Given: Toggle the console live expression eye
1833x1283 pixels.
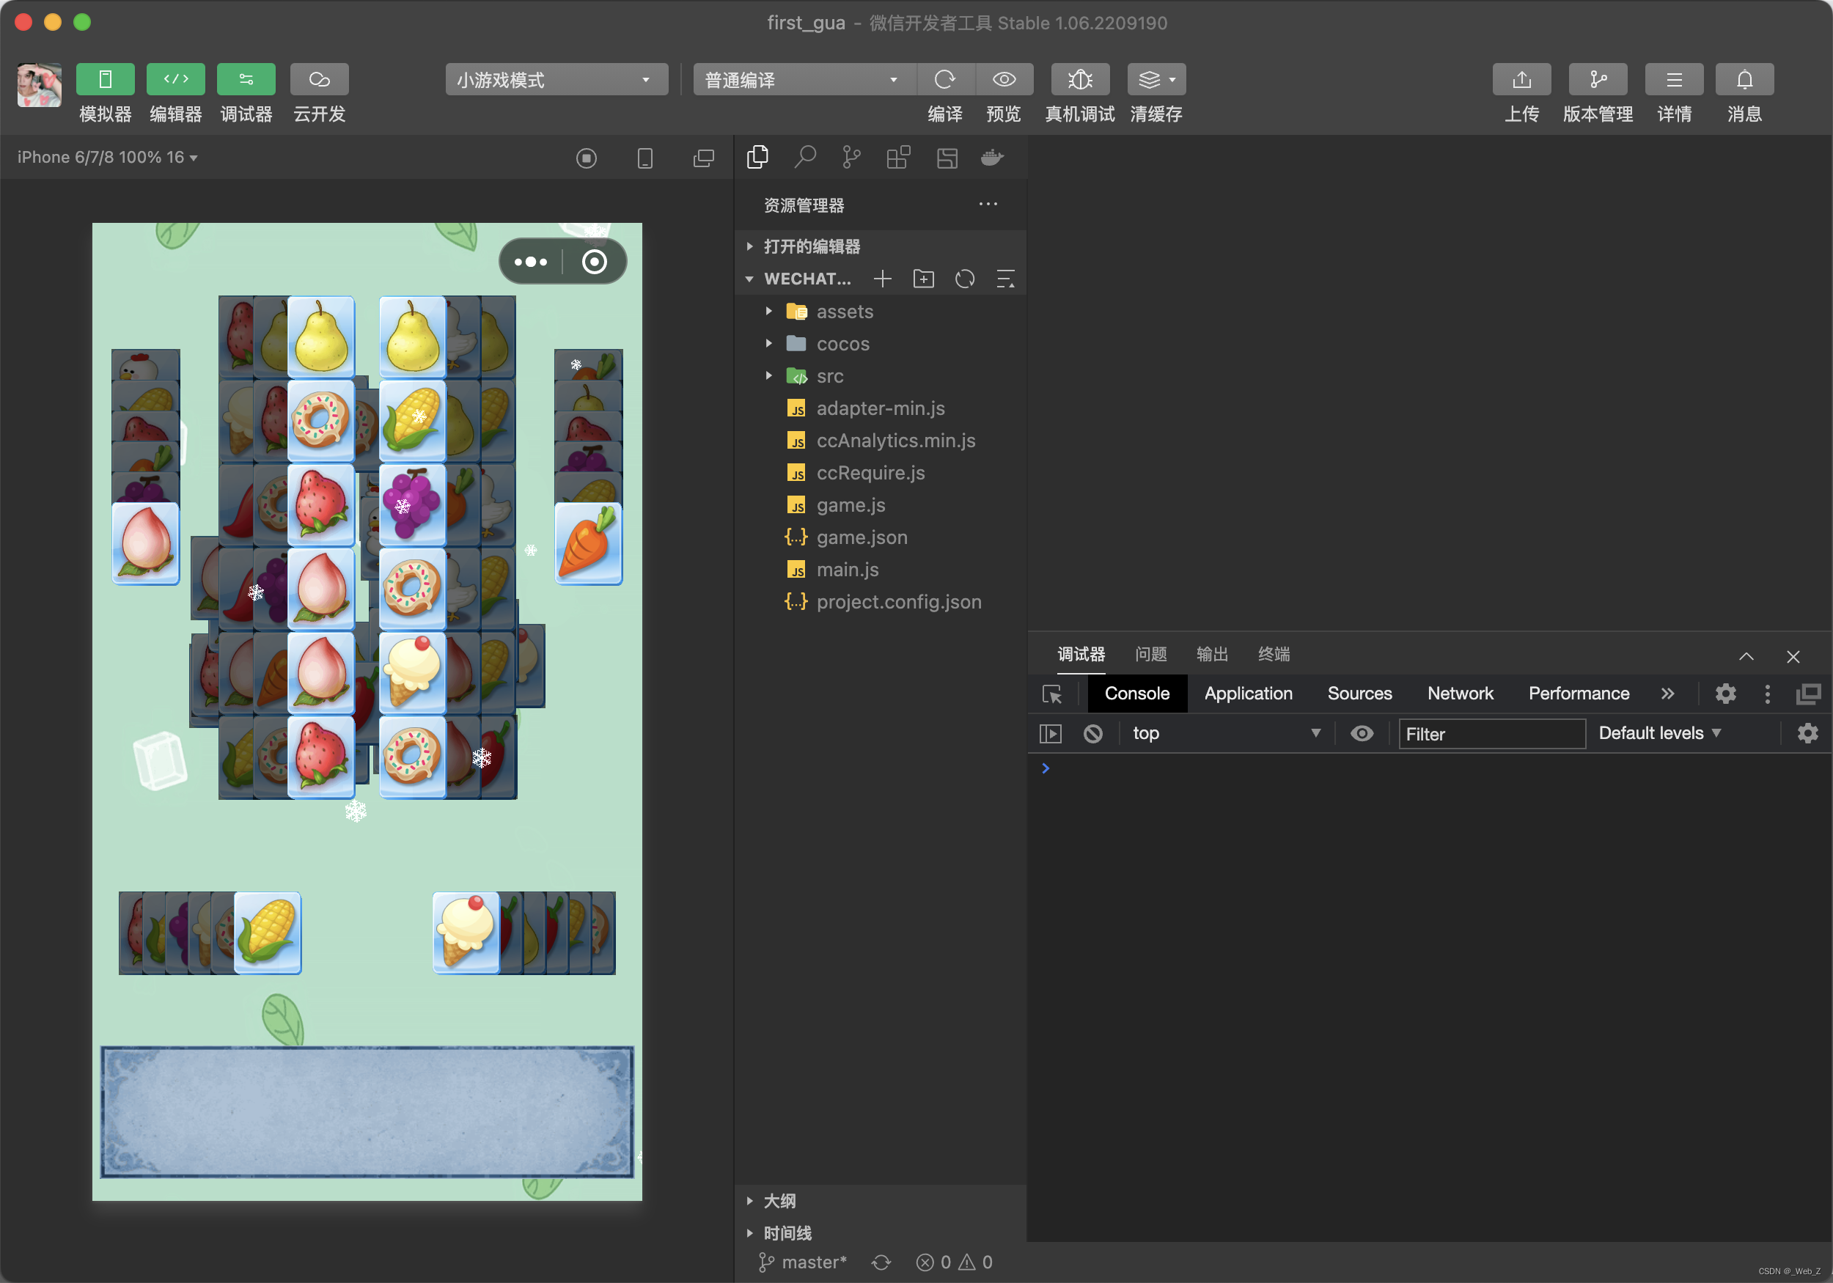Looking at the screenshot, I should coord(1361,733).
